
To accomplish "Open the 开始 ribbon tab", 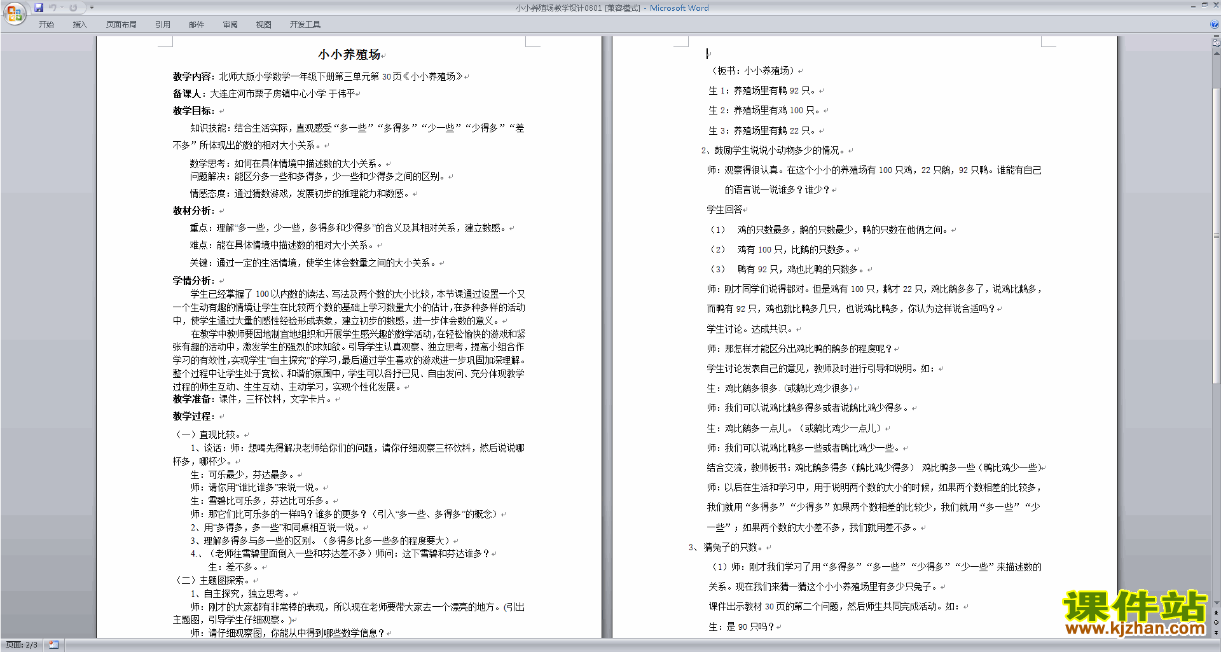I will [46, 25].
